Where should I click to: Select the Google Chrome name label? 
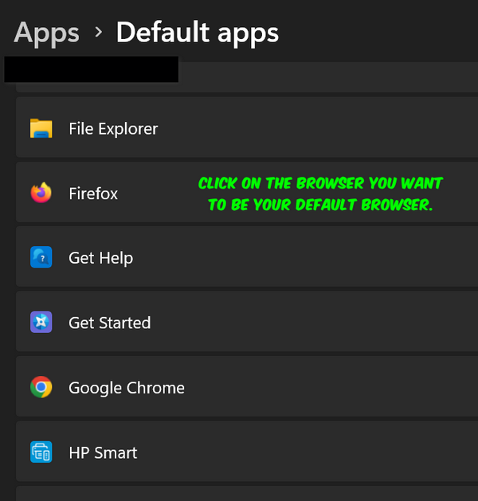127,388
